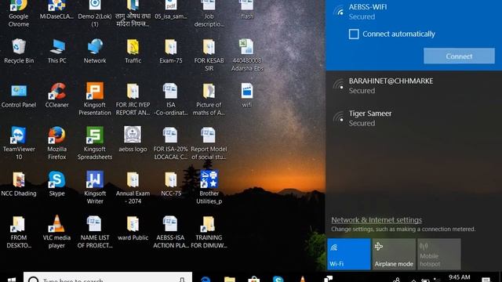The image size is (502, 282).
Task: Open MiDaseCLA desktop shortcut
Action: (x=57, y=10)
